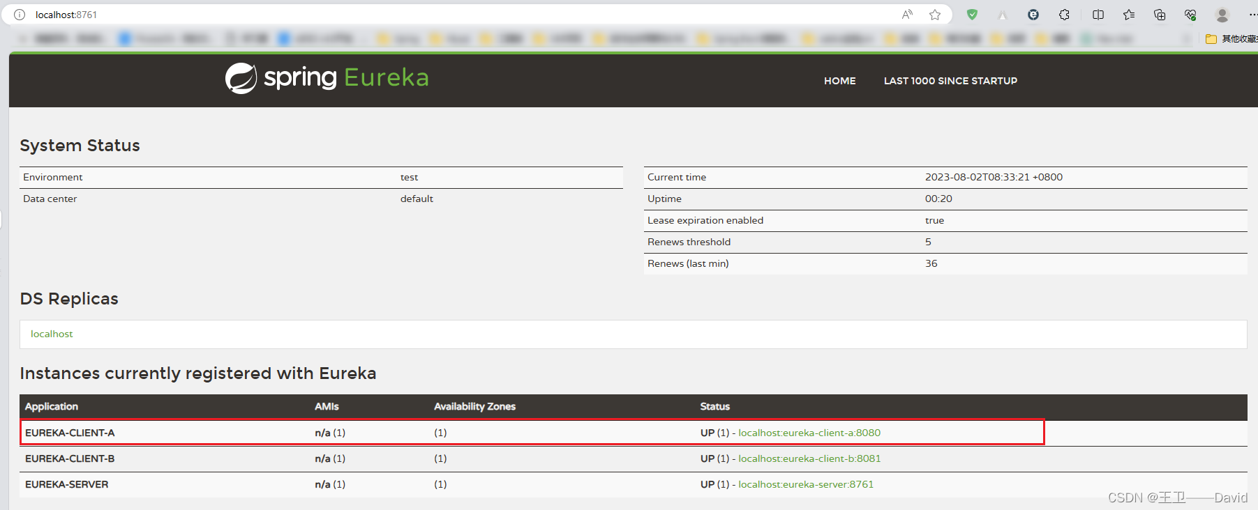Viewport: 1258px width, 510px height.
Task: Open the Favorites list panel
Action: pos(1129,15)
